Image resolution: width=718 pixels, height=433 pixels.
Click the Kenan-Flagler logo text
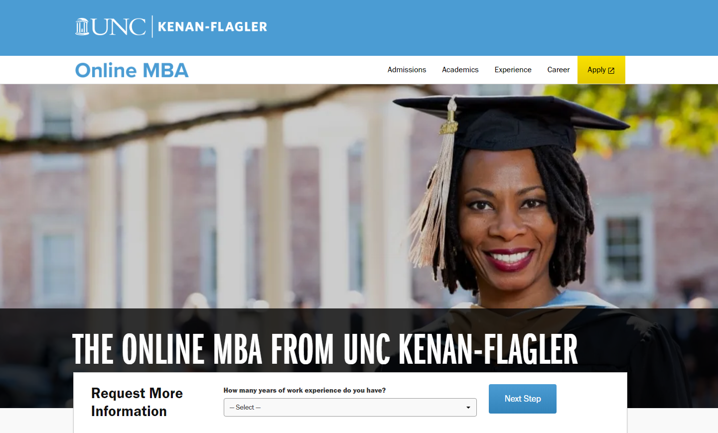click(x=213, y=27)
